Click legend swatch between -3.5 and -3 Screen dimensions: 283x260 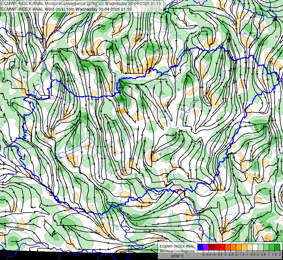click(222, 247)
